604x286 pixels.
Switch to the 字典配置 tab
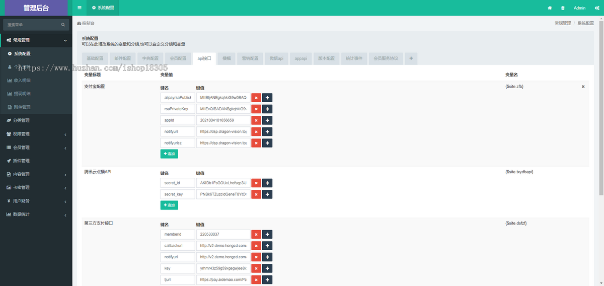click(150, 58)
